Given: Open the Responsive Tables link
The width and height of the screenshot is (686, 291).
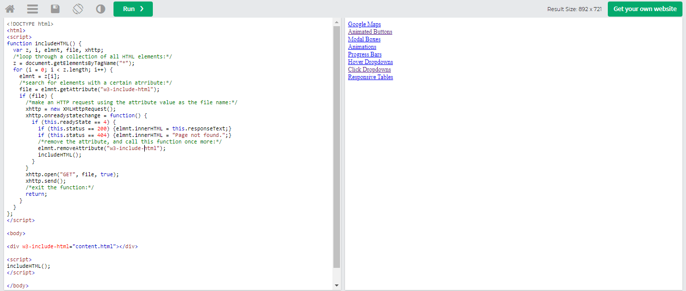Looking at the screenshot, I should coord(370,77).
